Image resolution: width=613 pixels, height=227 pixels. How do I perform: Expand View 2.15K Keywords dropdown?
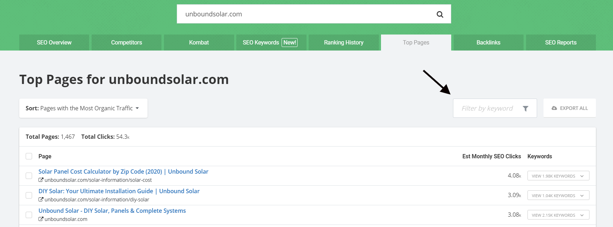tap(558, 215)
